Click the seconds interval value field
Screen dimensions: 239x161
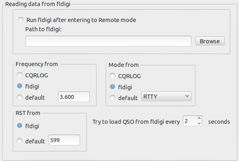190,121
